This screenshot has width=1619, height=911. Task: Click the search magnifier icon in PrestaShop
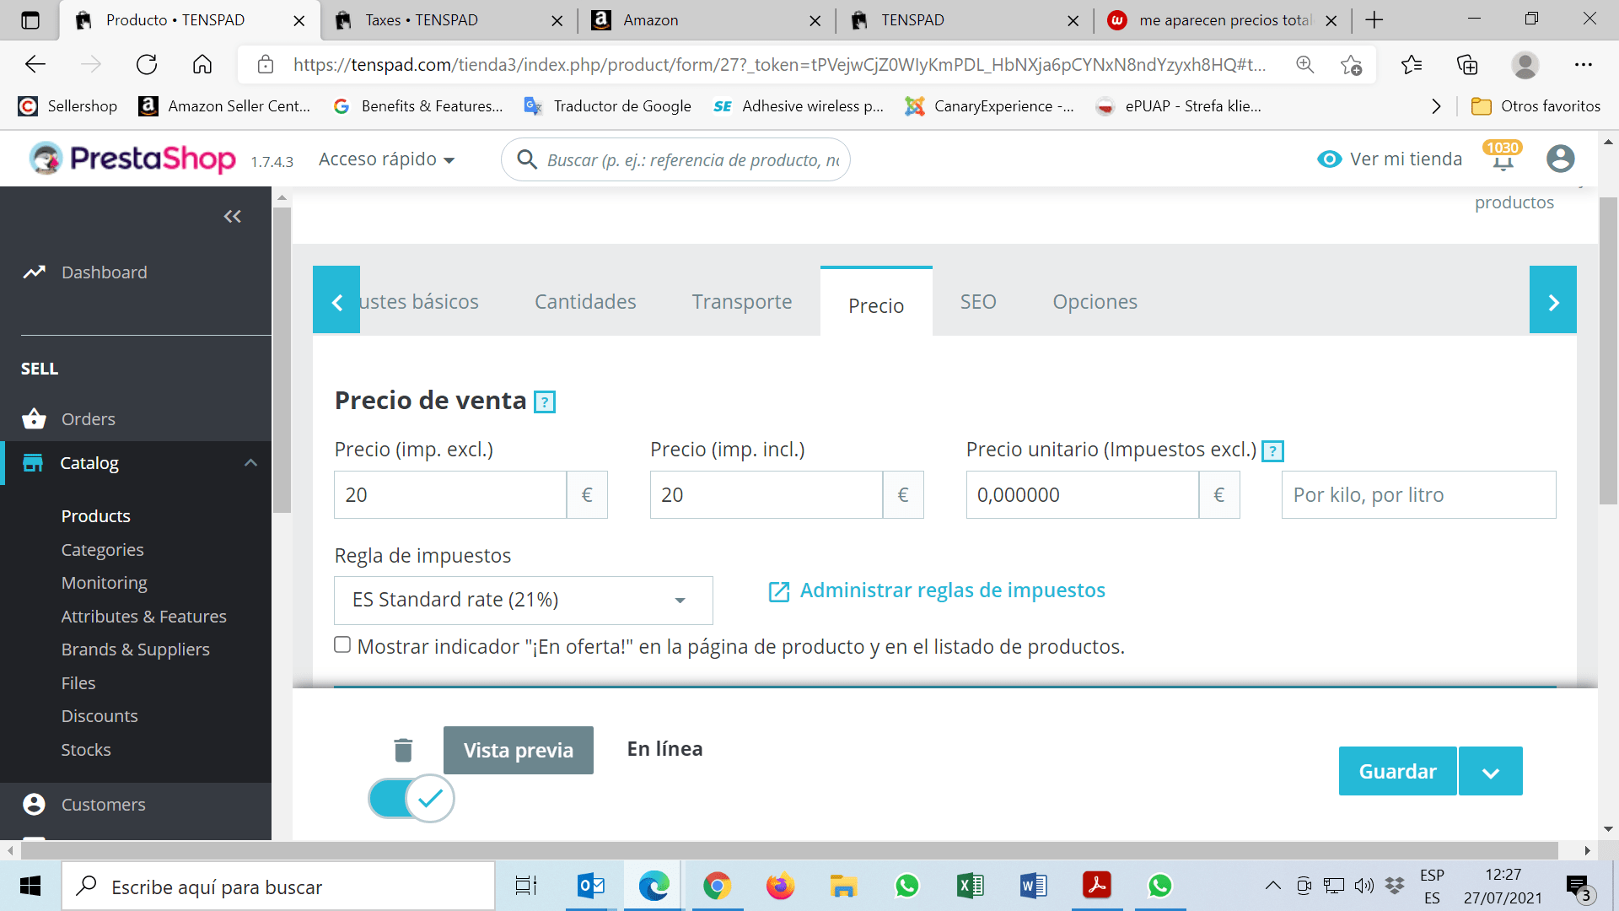point(527,159)
